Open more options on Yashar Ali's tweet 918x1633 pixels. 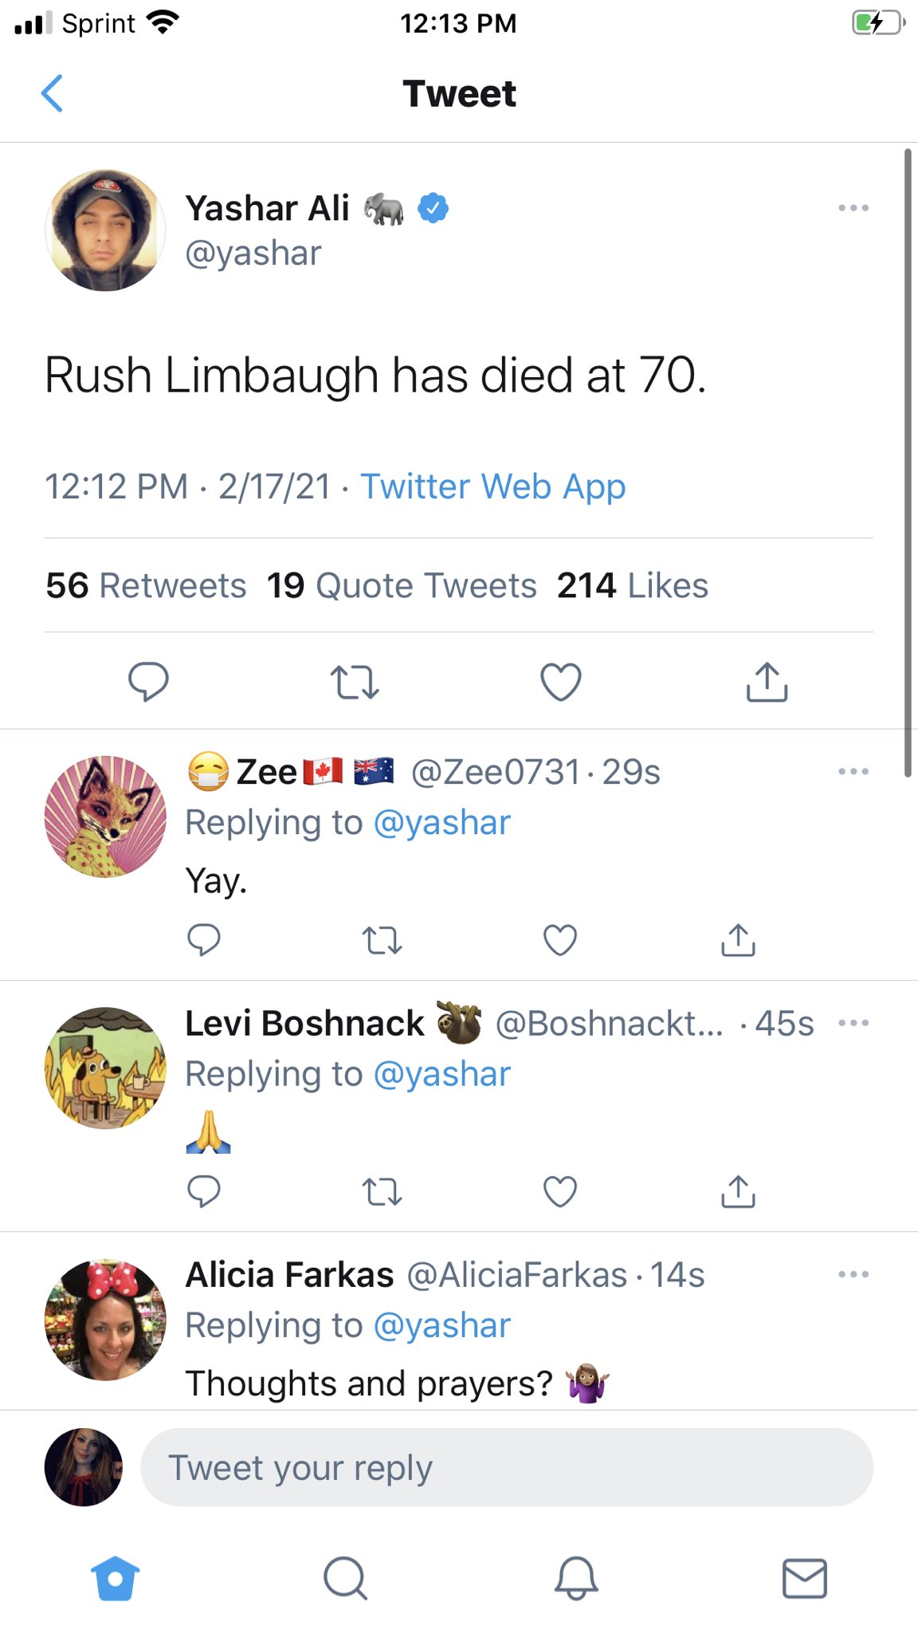coord(853,208)
